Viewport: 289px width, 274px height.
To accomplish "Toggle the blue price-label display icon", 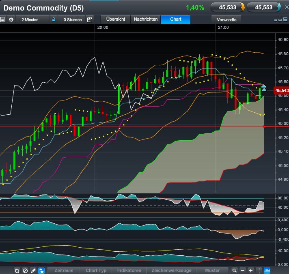I will tap(267, 270).
